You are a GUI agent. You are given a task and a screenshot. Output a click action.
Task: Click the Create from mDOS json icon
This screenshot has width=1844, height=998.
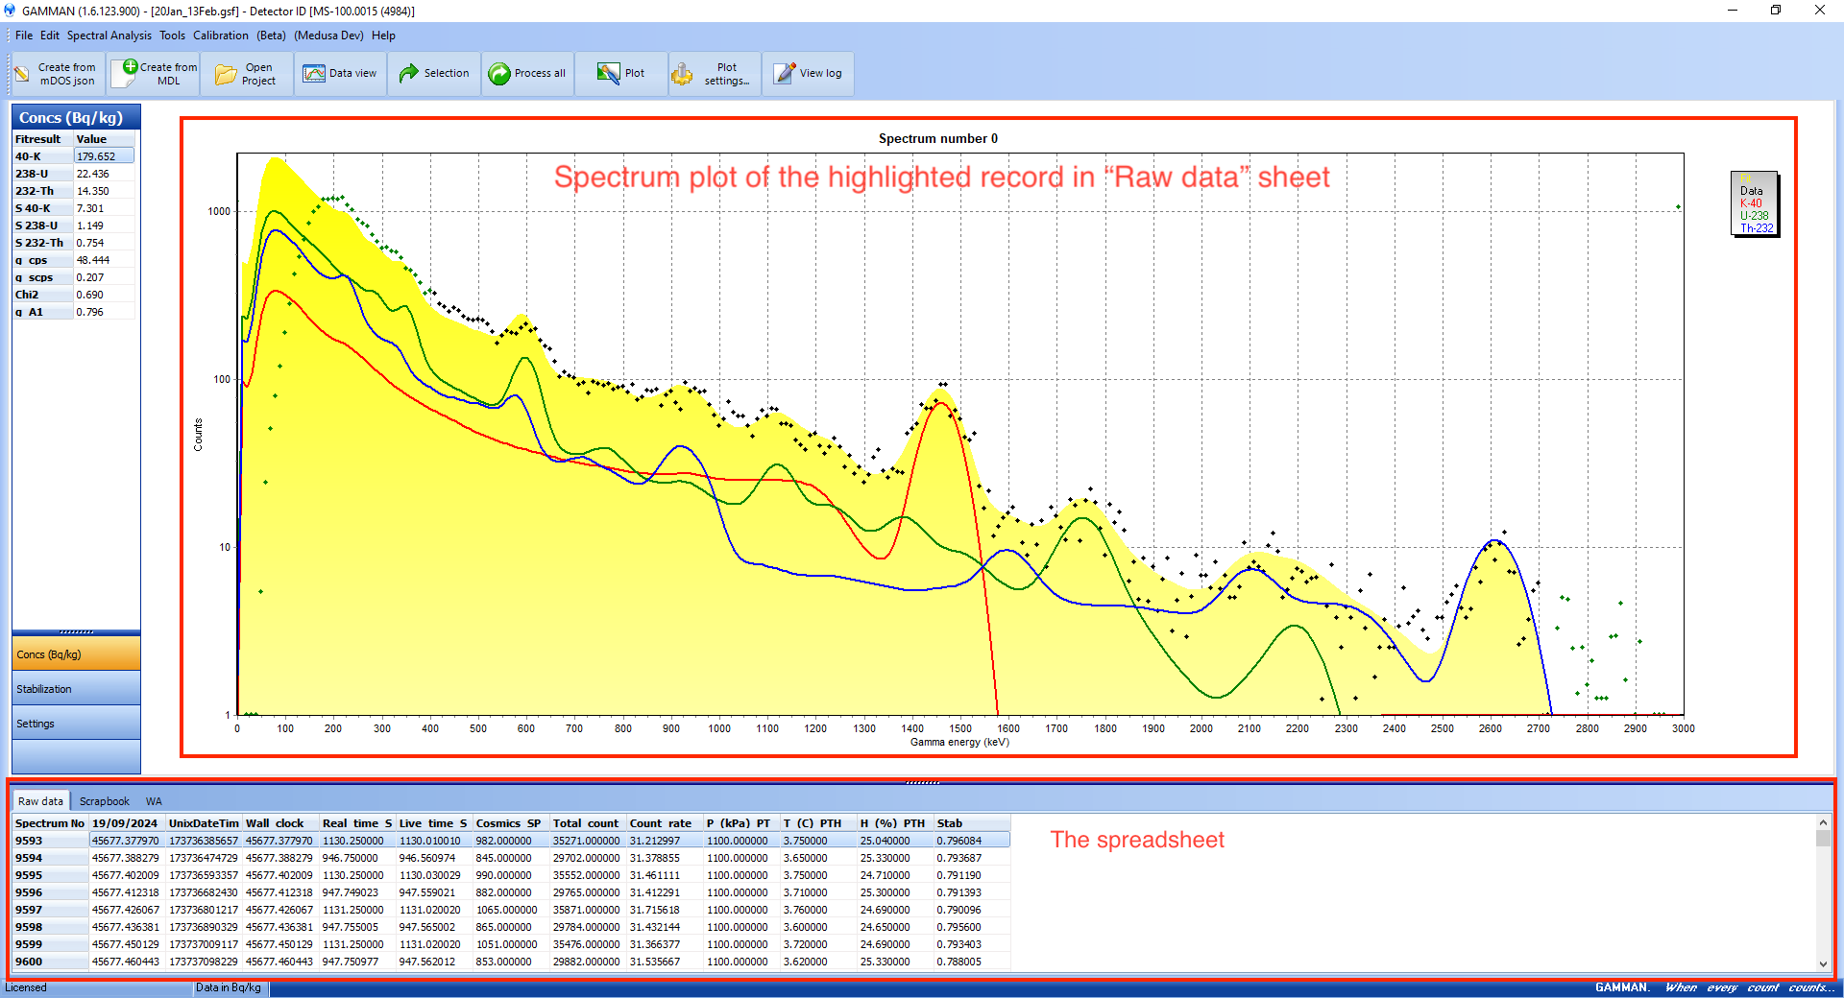(22, 74)
